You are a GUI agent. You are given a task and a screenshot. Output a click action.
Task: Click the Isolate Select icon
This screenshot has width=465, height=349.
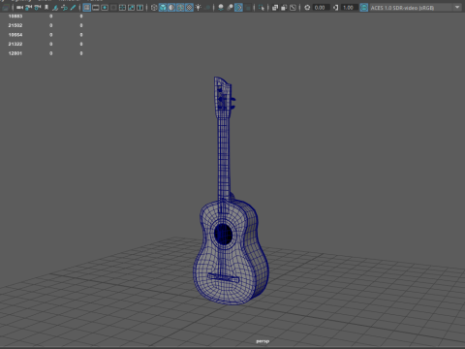coord(262,7)
